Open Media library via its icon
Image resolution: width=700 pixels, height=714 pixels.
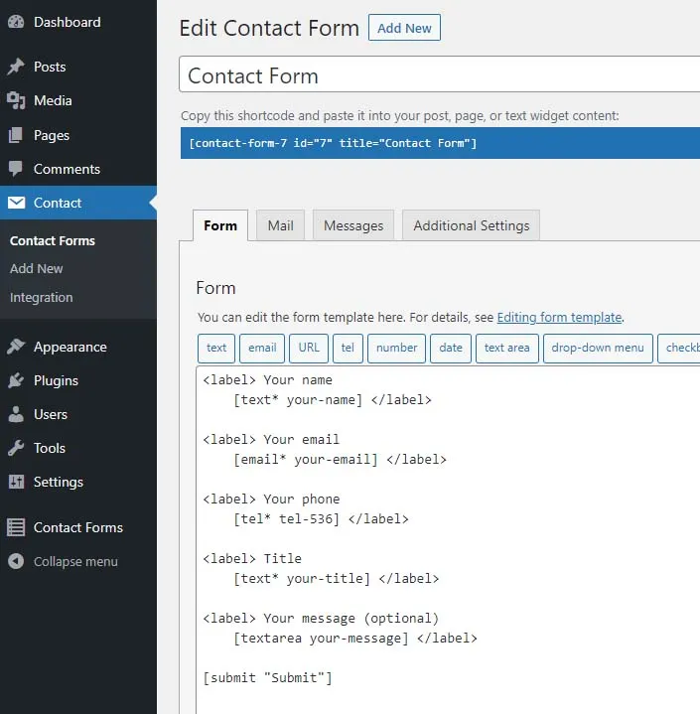[16, 100]
